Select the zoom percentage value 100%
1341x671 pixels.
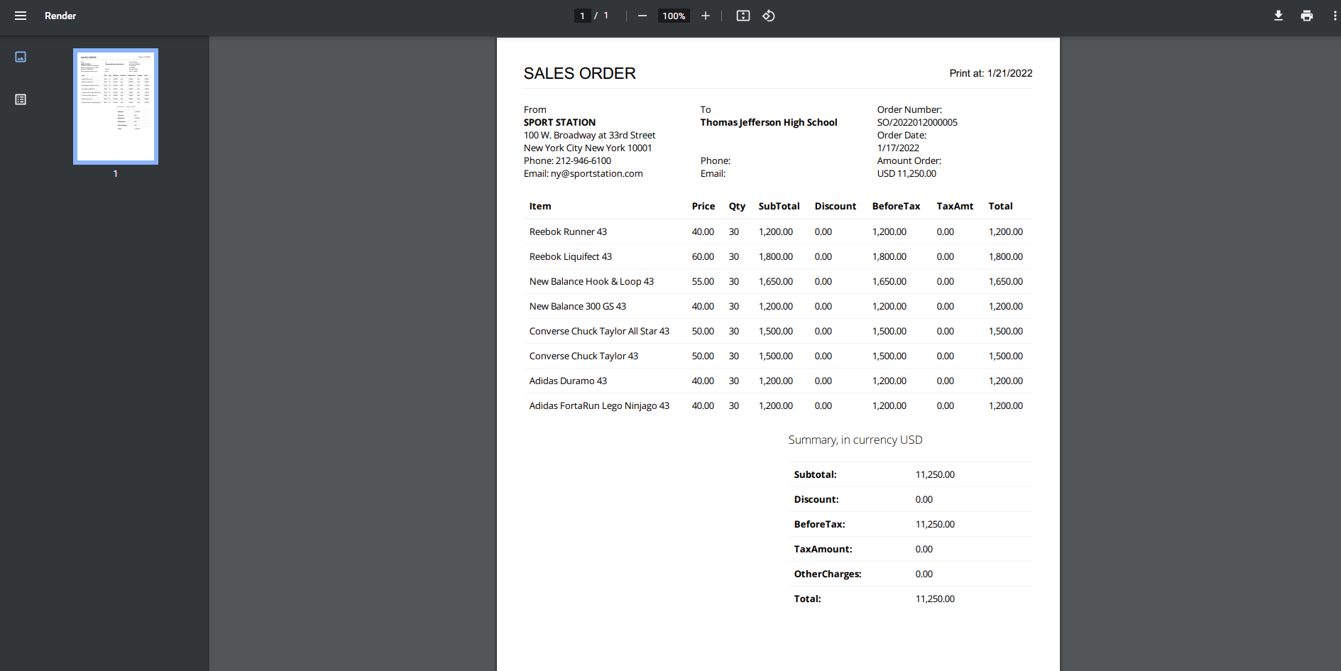click(672, 15)
